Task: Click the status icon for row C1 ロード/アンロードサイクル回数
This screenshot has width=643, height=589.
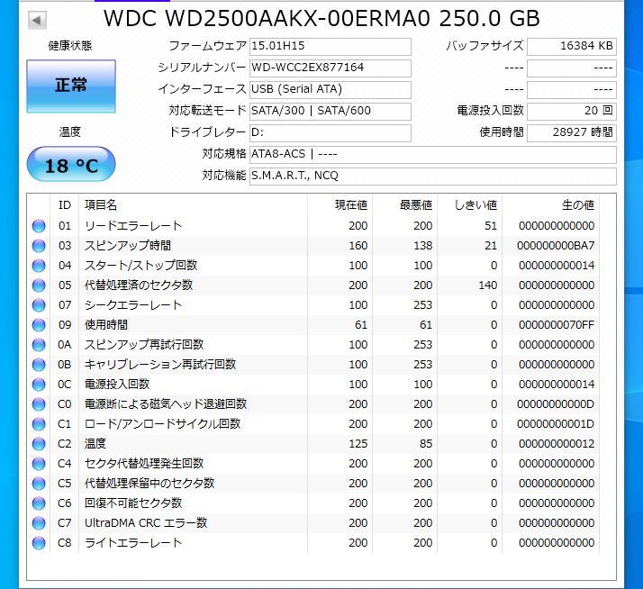Action: tap(39, 424)
